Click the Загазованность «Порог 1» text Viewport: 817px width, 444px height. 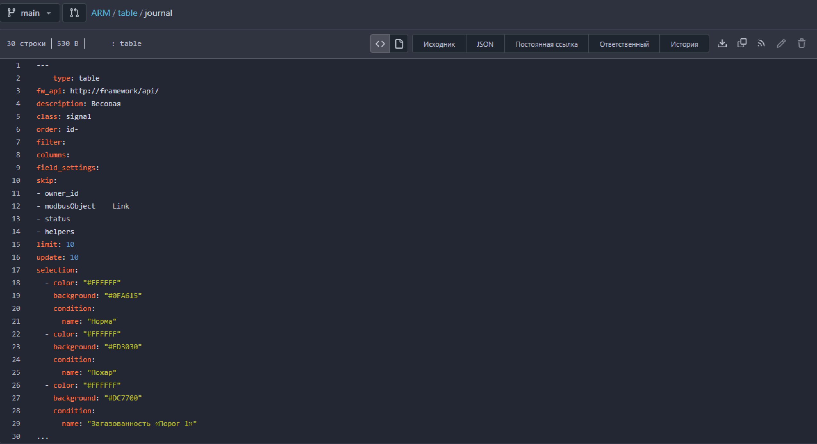click(142, 424)
